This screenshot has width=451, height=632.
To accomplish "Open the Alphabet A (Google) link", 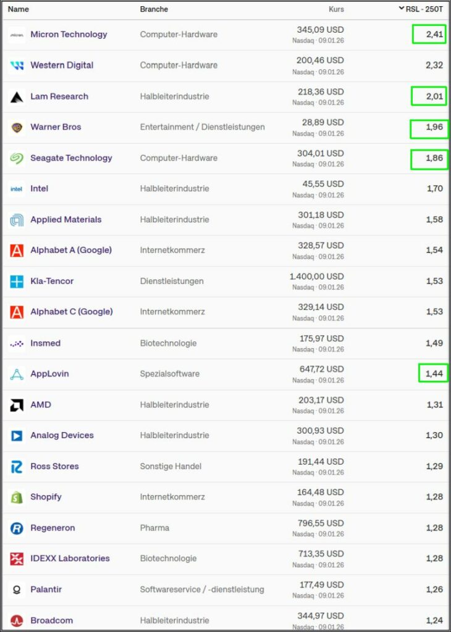I will tap(71, 251).
